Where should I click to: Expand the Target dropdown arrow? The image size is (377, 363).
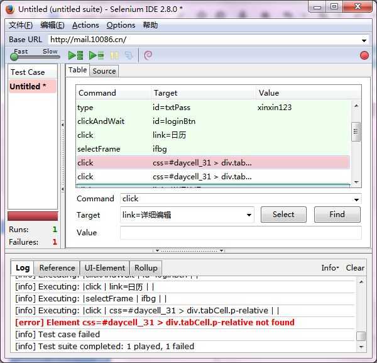[x=249, y=215]
